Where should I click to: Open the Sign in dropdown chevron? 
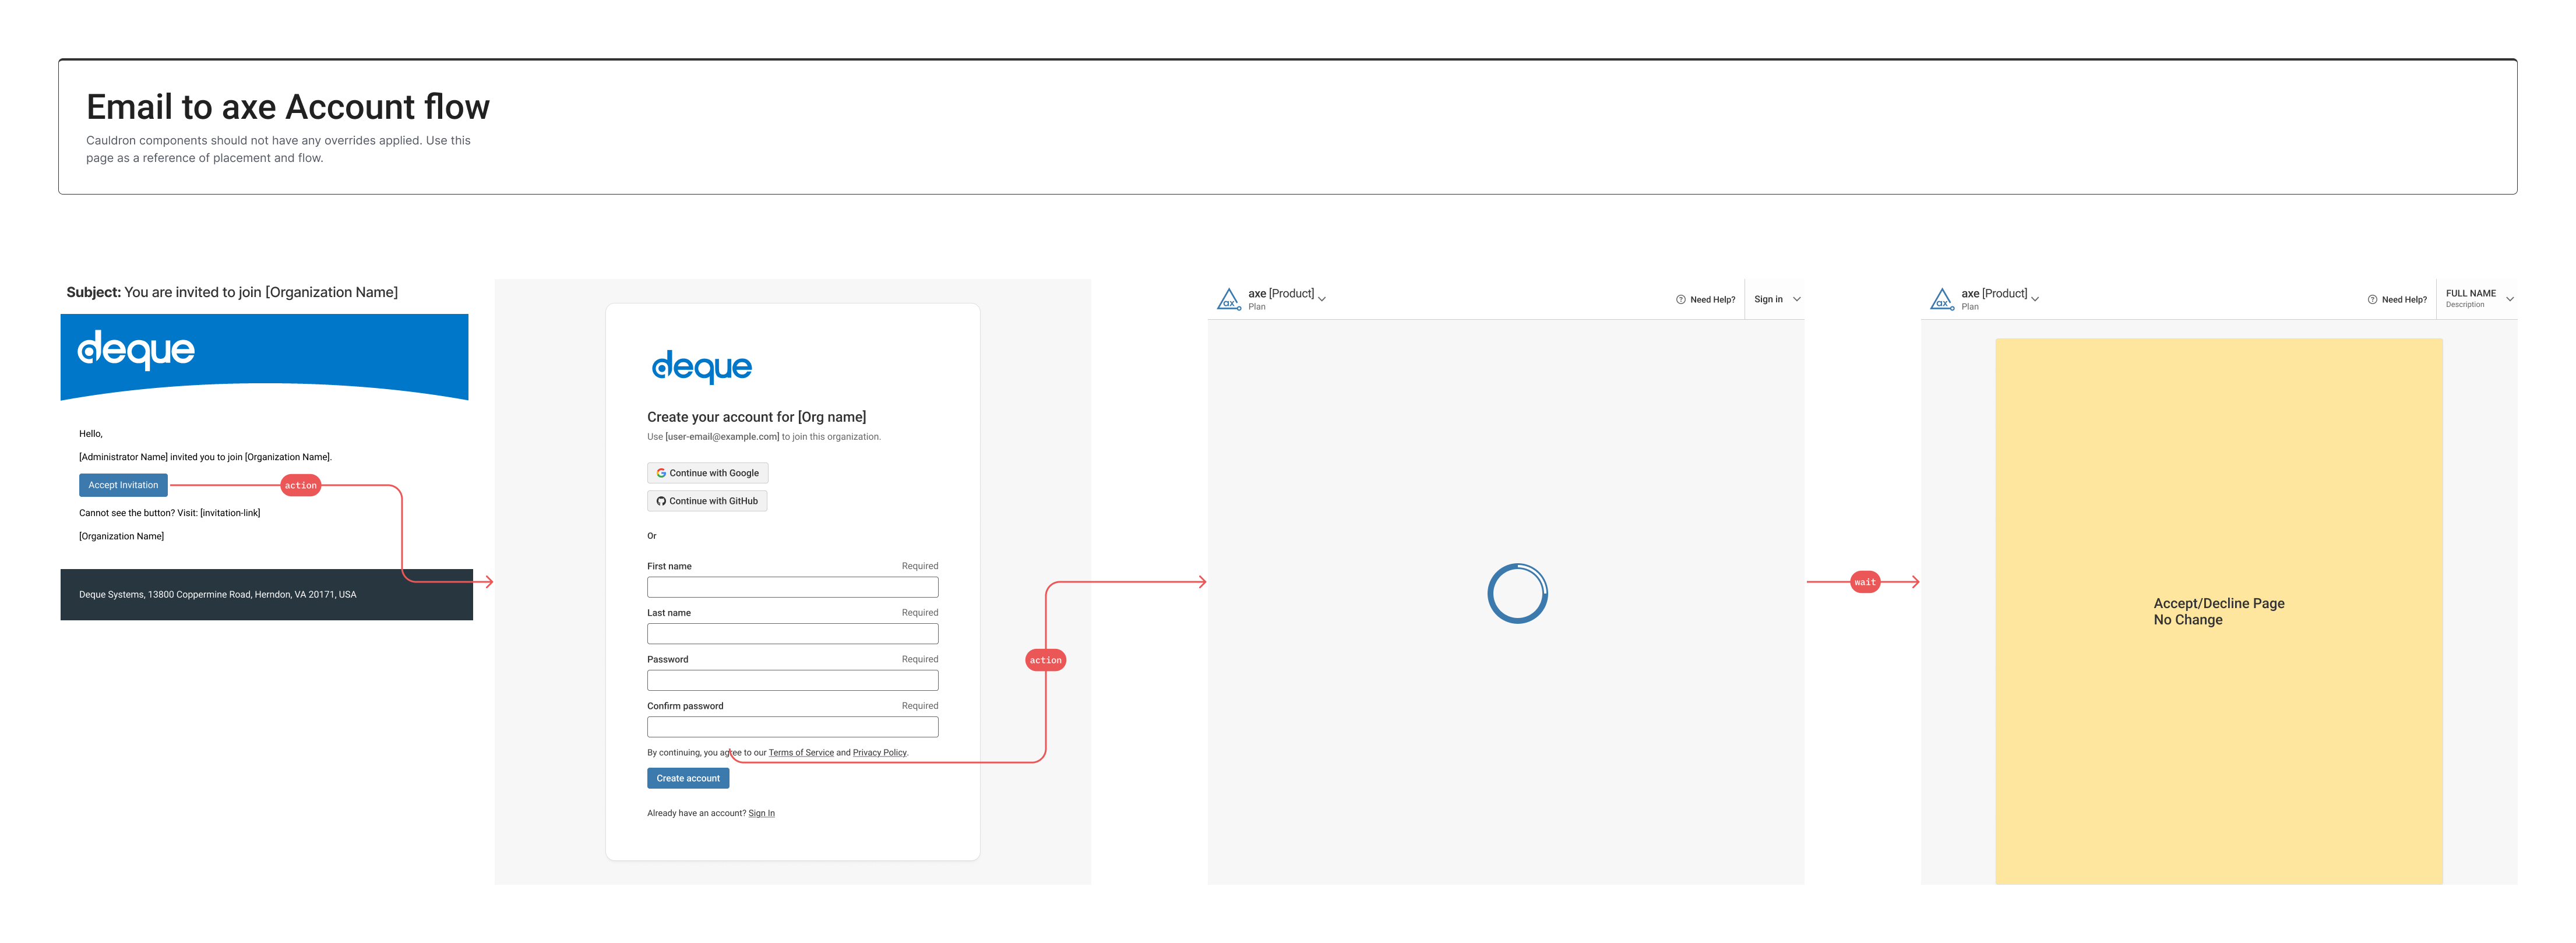click(x=1797, y=299)
